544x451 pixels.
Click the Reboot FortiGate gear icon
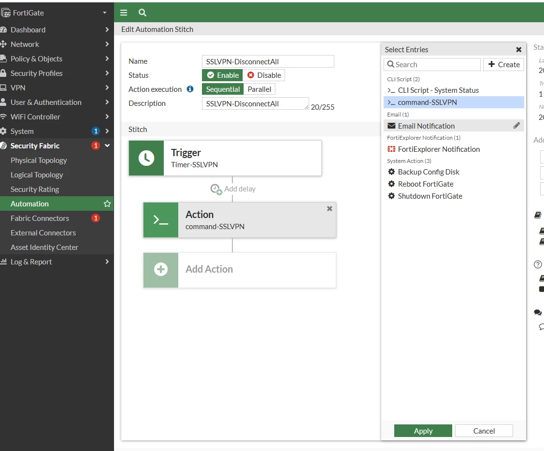(391, 184)
